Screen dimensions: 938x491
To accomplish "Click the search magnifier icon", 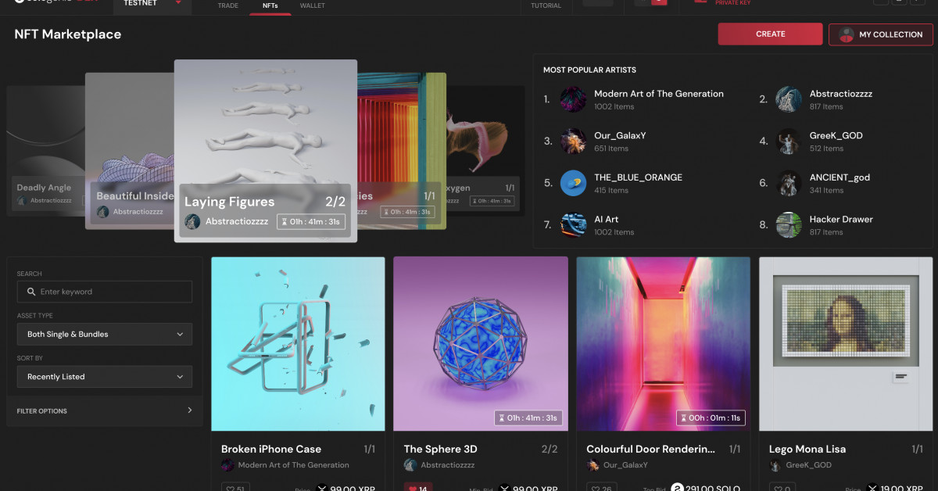I will (31, 292).
